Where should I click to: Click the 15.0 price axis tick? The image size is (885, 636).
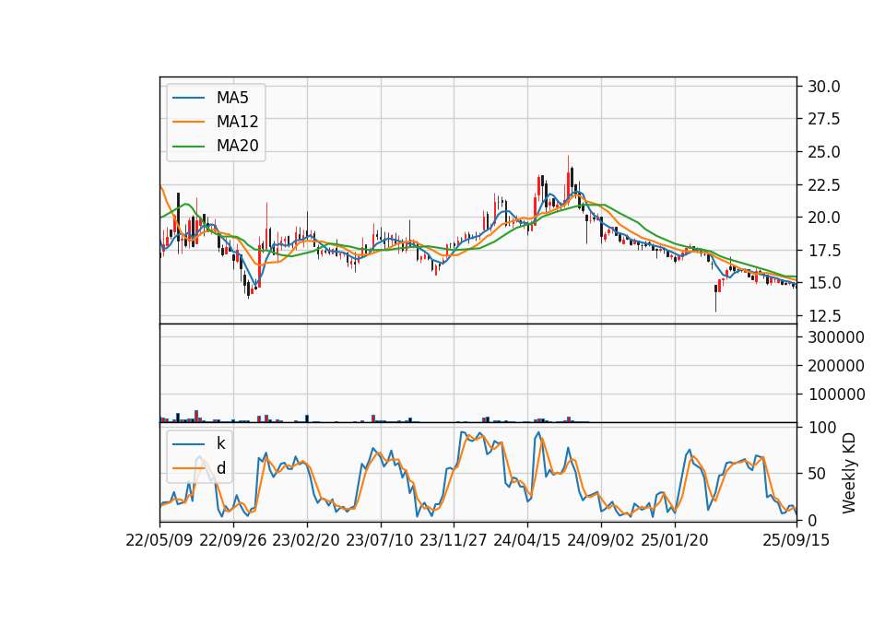(x=824, y=283)
